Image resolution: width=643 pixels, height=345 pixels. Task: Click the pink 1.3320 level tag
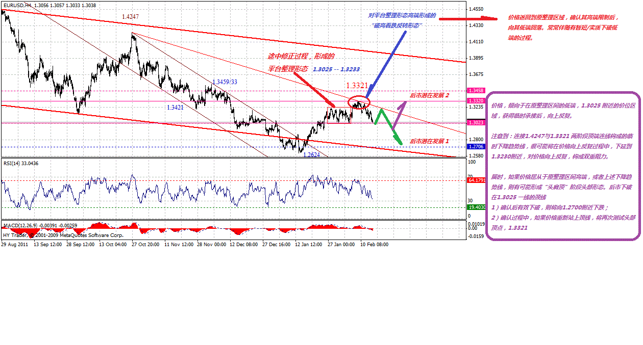(476, 101)
